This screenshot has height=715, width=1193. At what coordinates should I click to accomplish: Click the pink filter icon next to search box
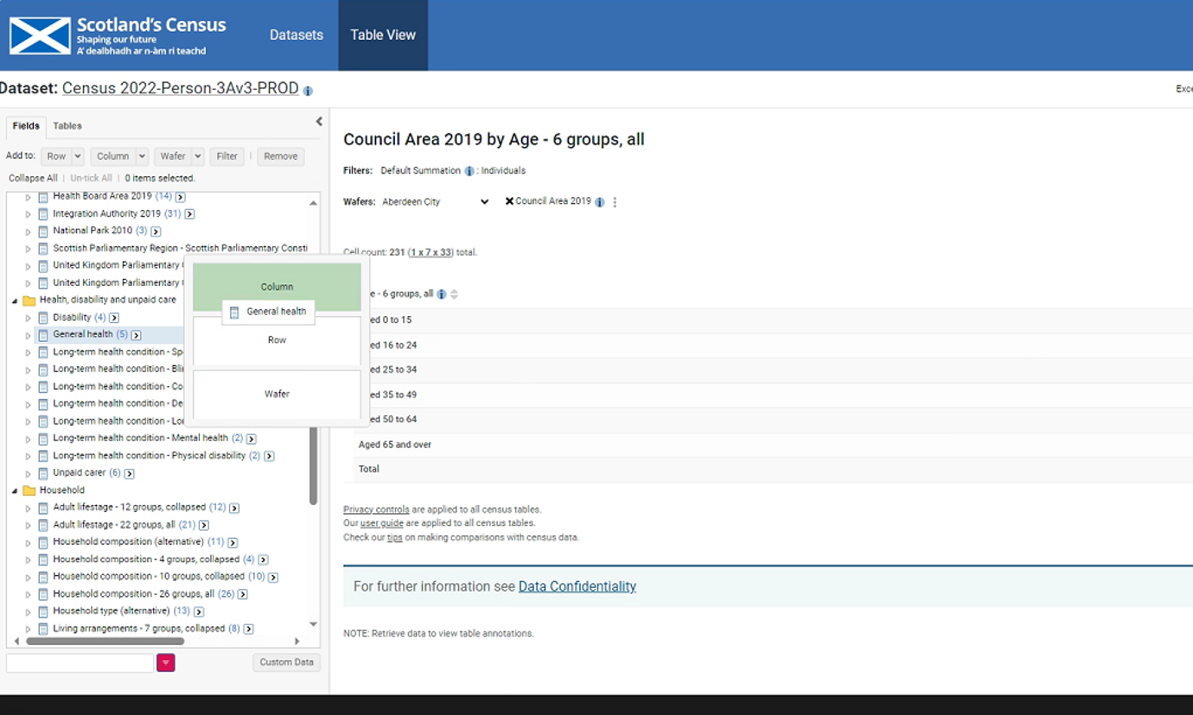coord(166,662)
